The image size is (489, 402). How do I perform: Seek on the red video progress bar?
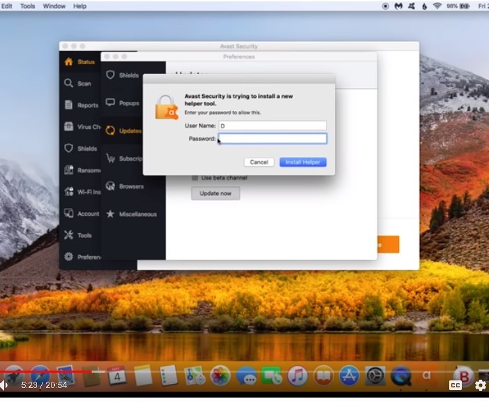click(x=46, y=371)
